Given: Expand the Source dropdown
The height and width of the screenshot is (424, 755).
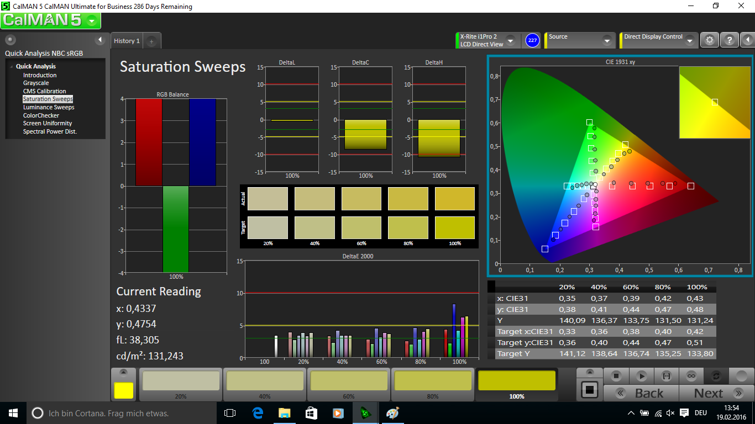Looking at the screenshot, I should pyautogui.click(x=606, y=41).
